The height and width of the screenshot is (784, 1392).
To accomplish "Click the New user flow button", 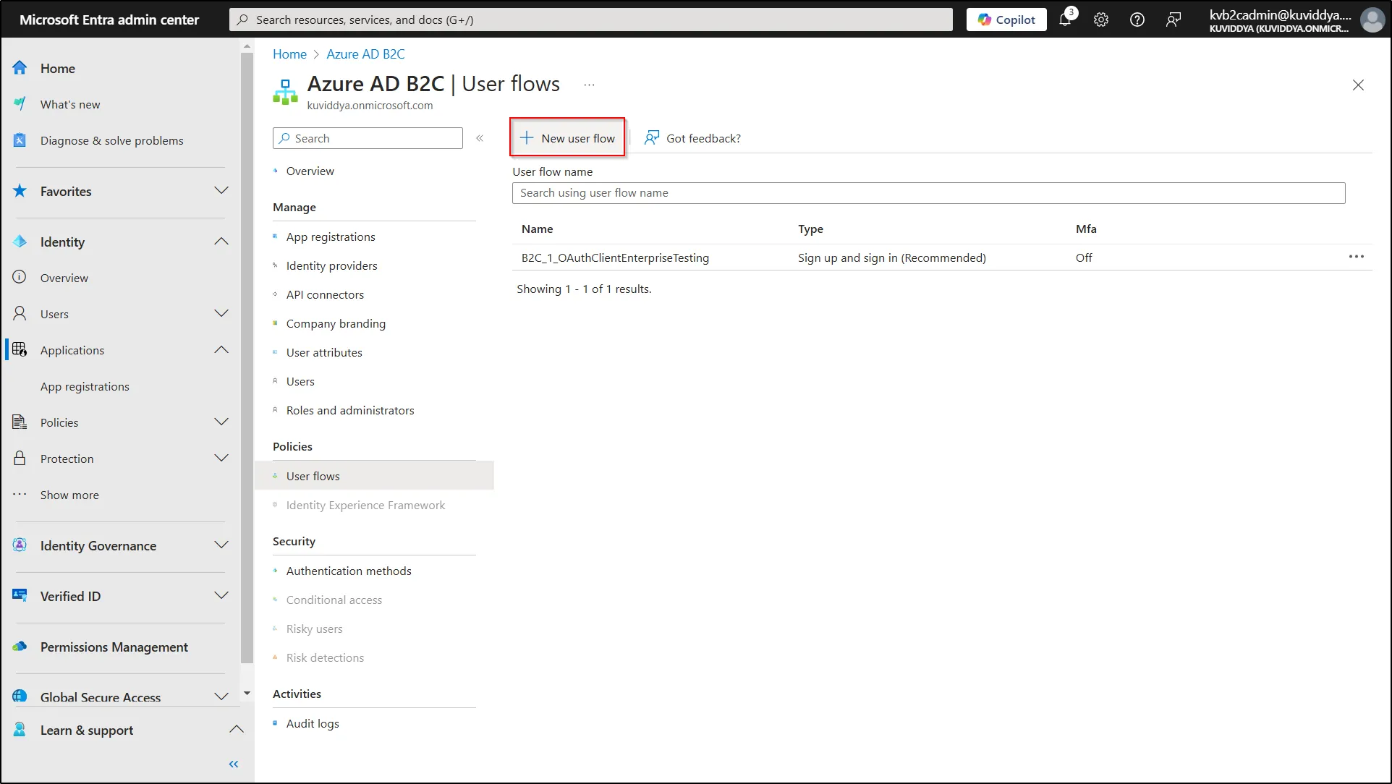I will point(568,137).
